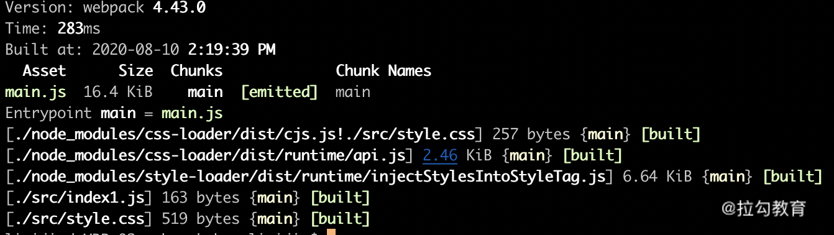This screenshot has width=834, height=235.
Task: Click the 16.4 KiB size value
Action: pyautogui.click(x=118, y=92)
